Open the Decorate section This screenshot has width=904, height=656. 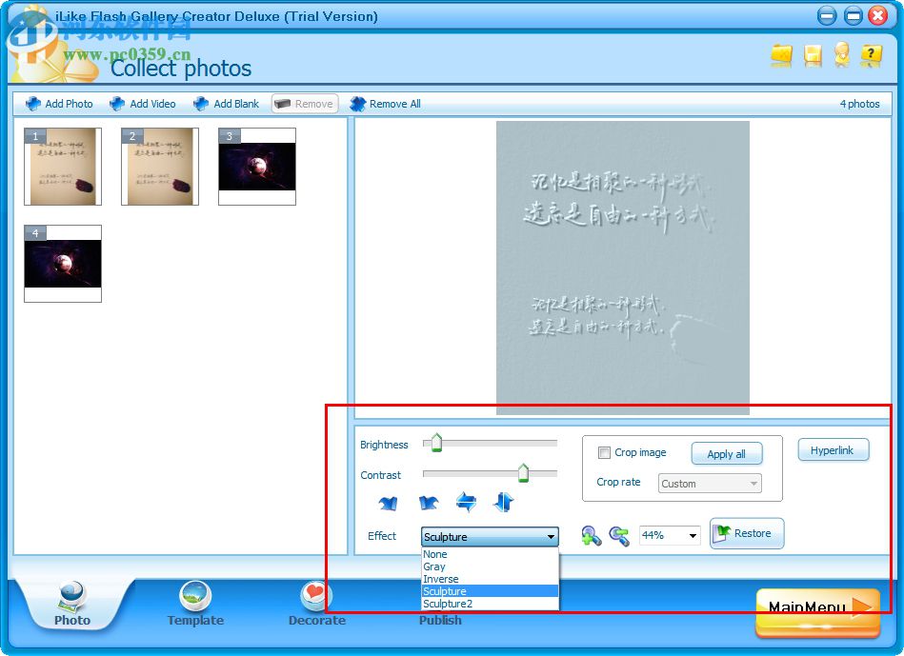coord(316,606)
